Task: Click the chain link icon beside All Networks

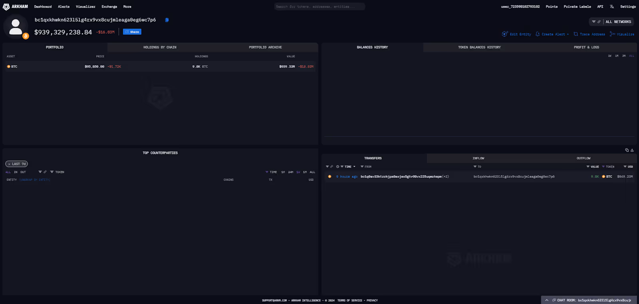Action: [x=599, y=22]
